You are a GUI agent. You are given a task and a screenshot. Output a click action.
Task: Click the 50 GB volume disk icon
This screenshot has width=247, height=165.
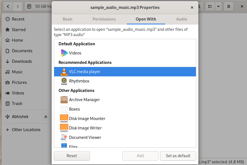[x=29, y=6]
